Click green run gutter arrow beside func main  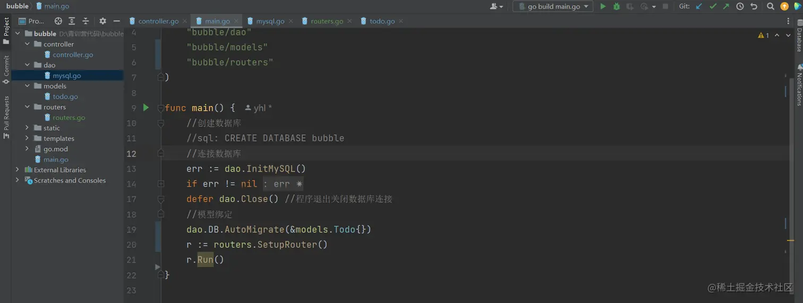(146, 108)
